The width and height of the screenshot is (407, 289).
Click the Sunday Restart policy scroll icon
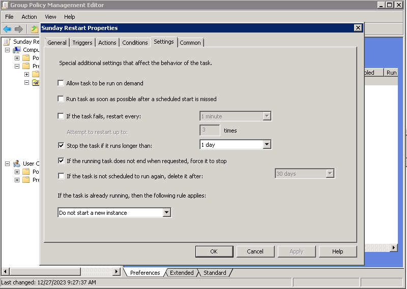(x=7, y=42)
